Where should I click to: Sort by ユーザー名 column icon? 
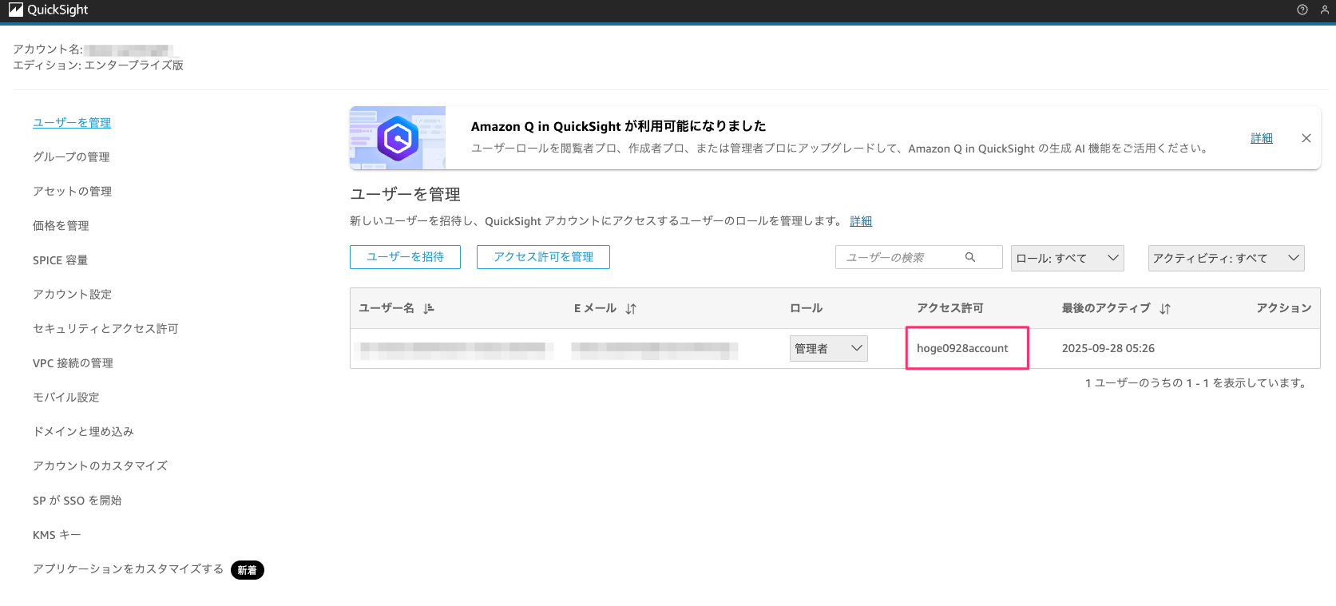coord(429,308)
